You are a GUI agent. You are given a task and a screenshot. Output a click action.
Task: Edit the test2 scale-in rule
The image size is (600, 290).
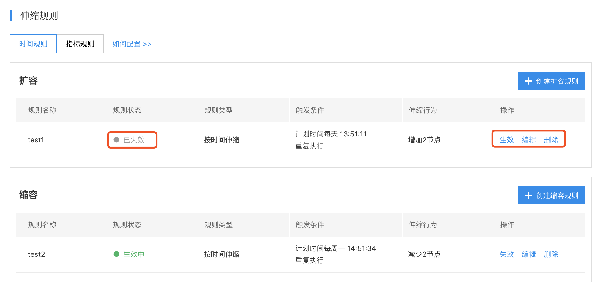point(529,254)
